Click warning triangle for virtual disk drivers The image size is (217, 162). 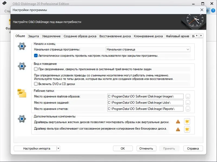178,122
